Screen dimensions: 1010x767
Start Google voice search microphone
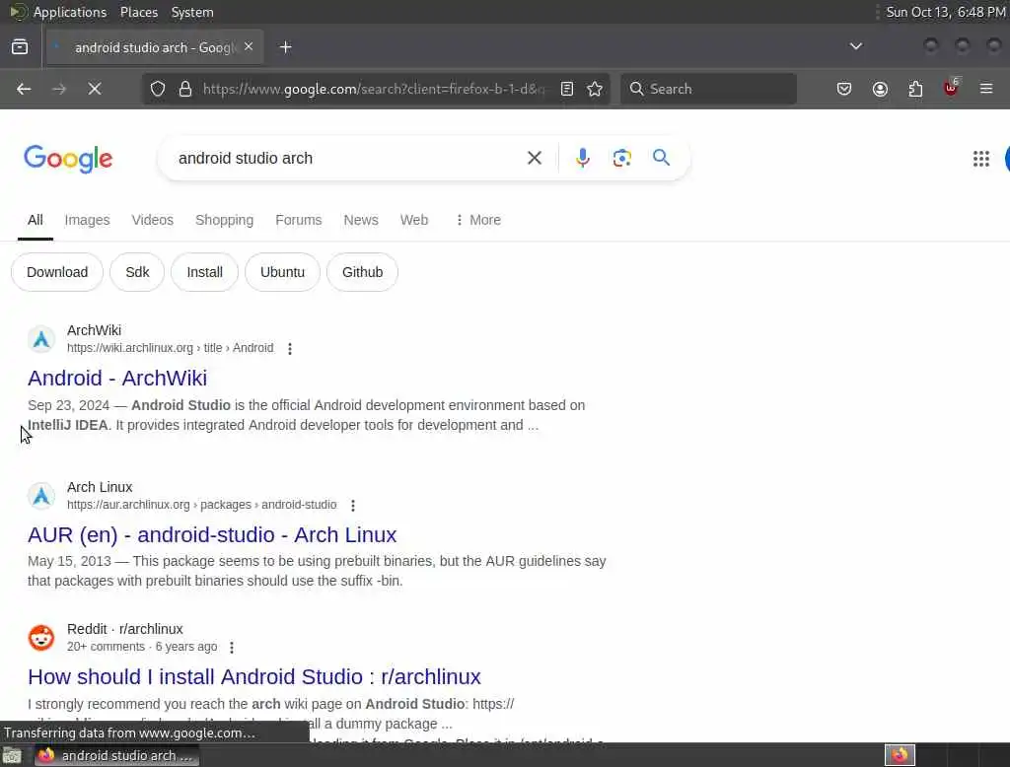pyautogui.click(x=582, y=158)
